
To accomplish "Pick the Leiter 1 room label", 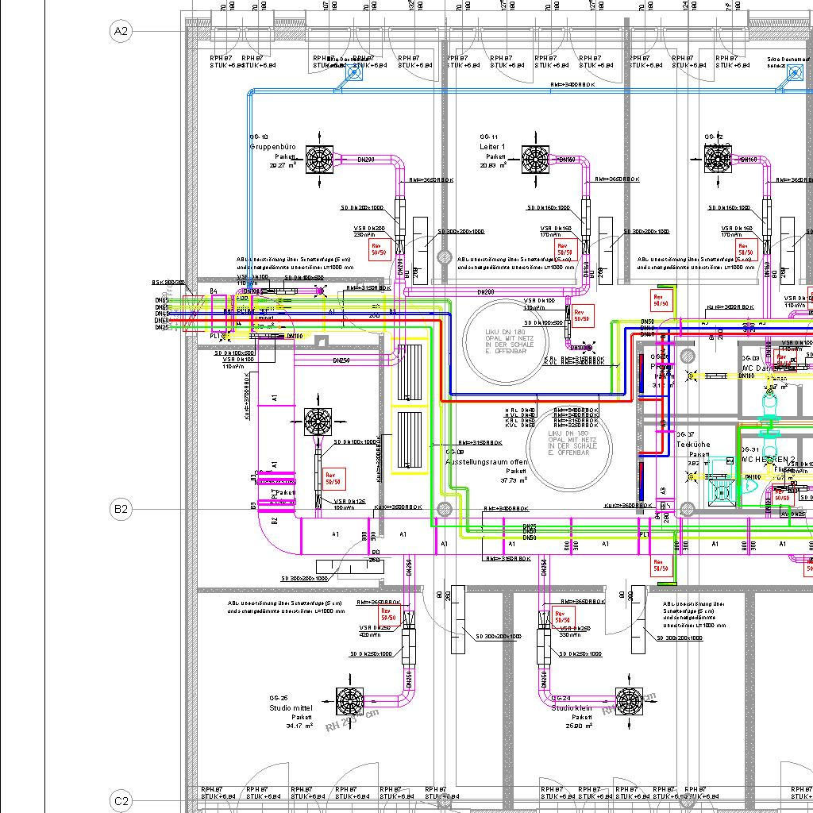I will click(x=492, y=147).
